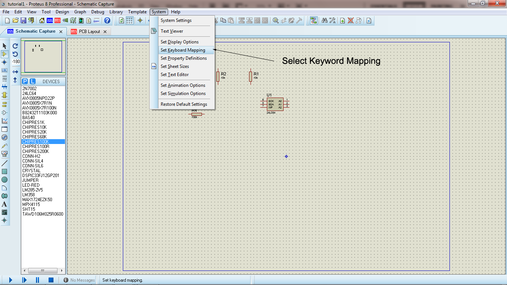
Task: Select the 2D Graphics Text tool
Action: [4, 204]
